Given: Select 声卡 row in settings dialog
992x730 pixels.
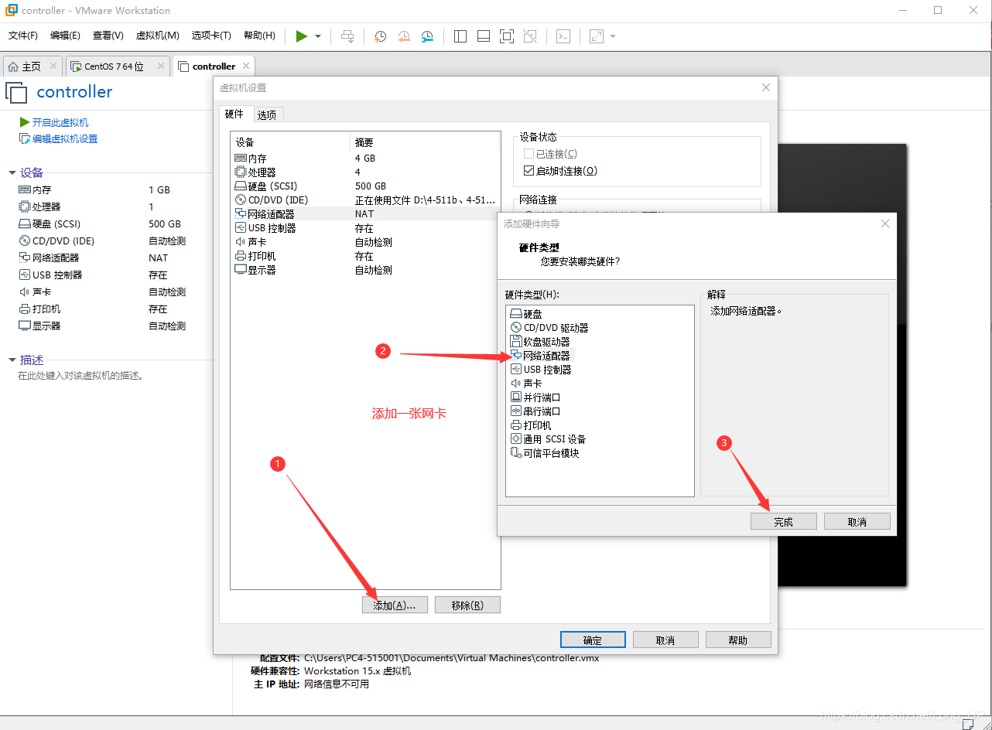Looking at the screenshot, I should click(x=365, y=242).
